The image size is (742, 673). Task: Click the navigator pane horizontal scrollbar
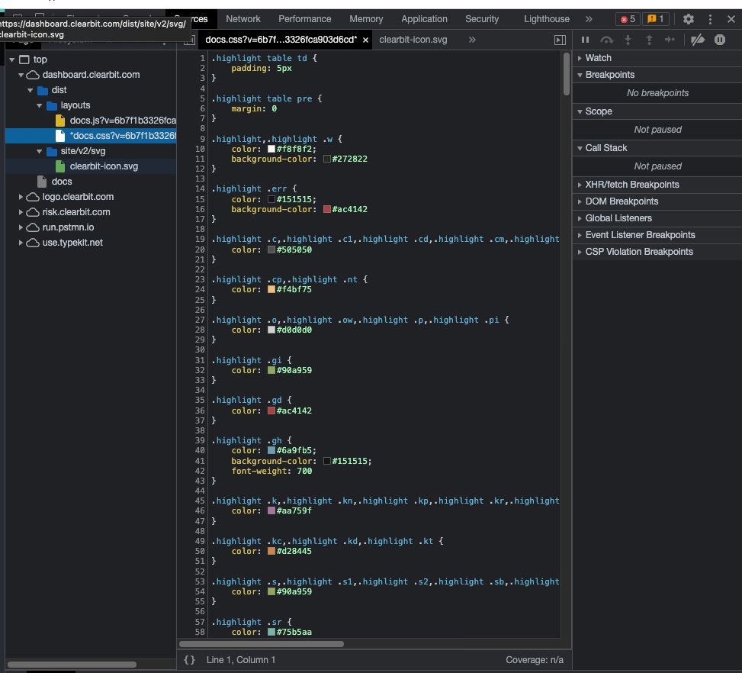click(x=72, y=665)
